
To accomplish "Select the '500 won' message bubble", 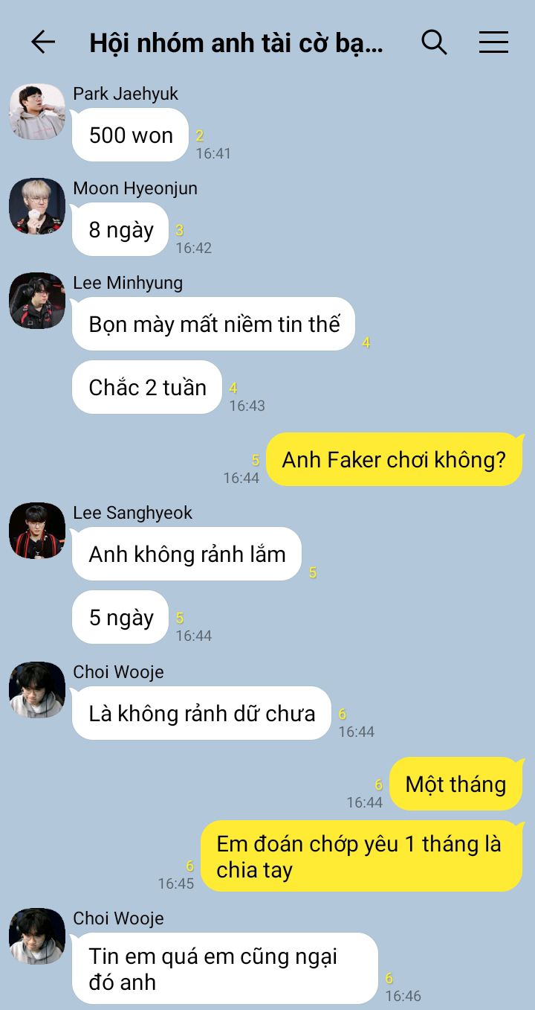I will pos(131,135).
